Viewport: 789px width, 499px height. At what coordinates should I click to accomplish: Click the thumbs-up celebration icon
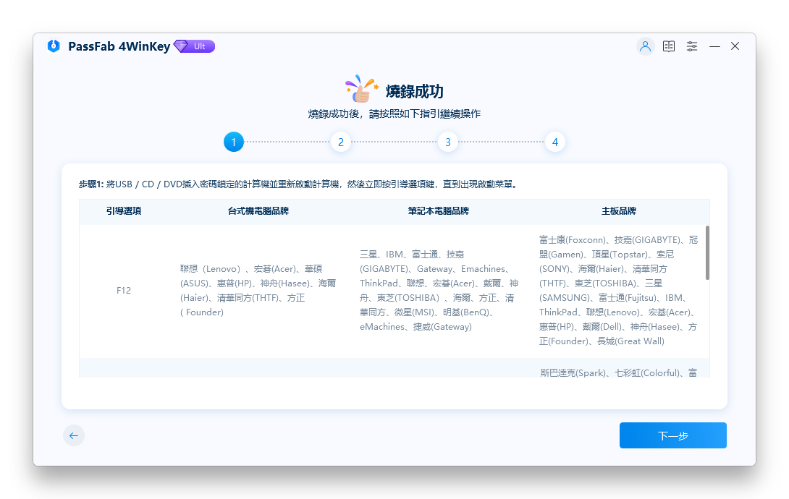[x=362, y=90]
